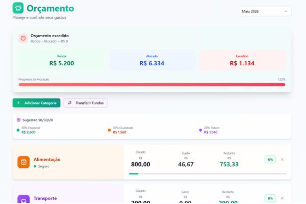The width and height of the screenshot is (306, 204).
Task: Click the 'Planeje e controle seus gastos' subtitle
Action: pyautogui.click(x=39, y=17)
